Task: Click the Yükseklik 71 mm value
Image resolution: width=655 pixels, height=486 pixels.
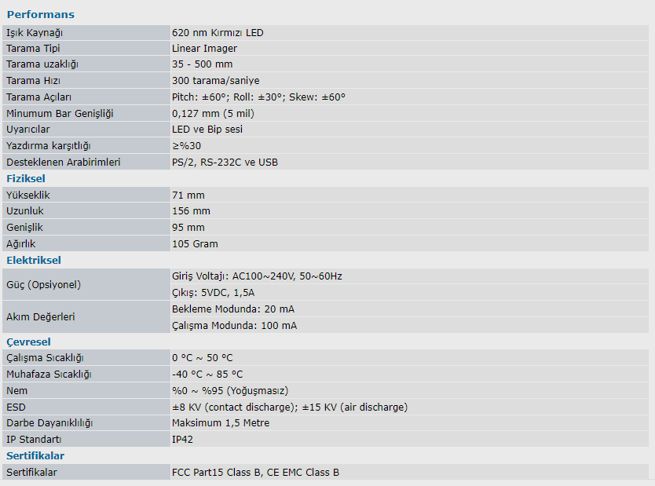Action: 188,195
